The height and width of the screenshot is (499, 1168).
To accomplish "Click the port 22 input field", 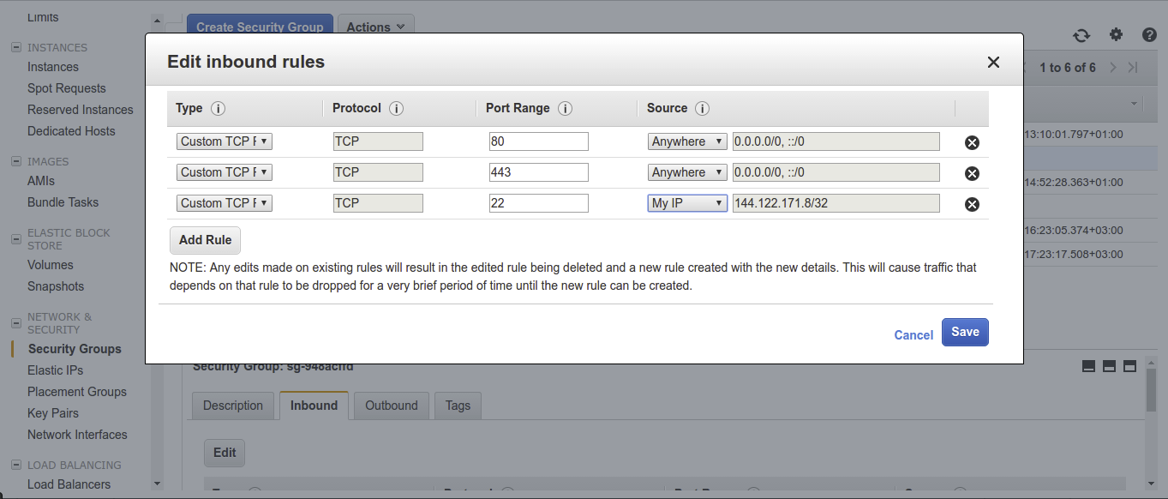I will point(538,203).
